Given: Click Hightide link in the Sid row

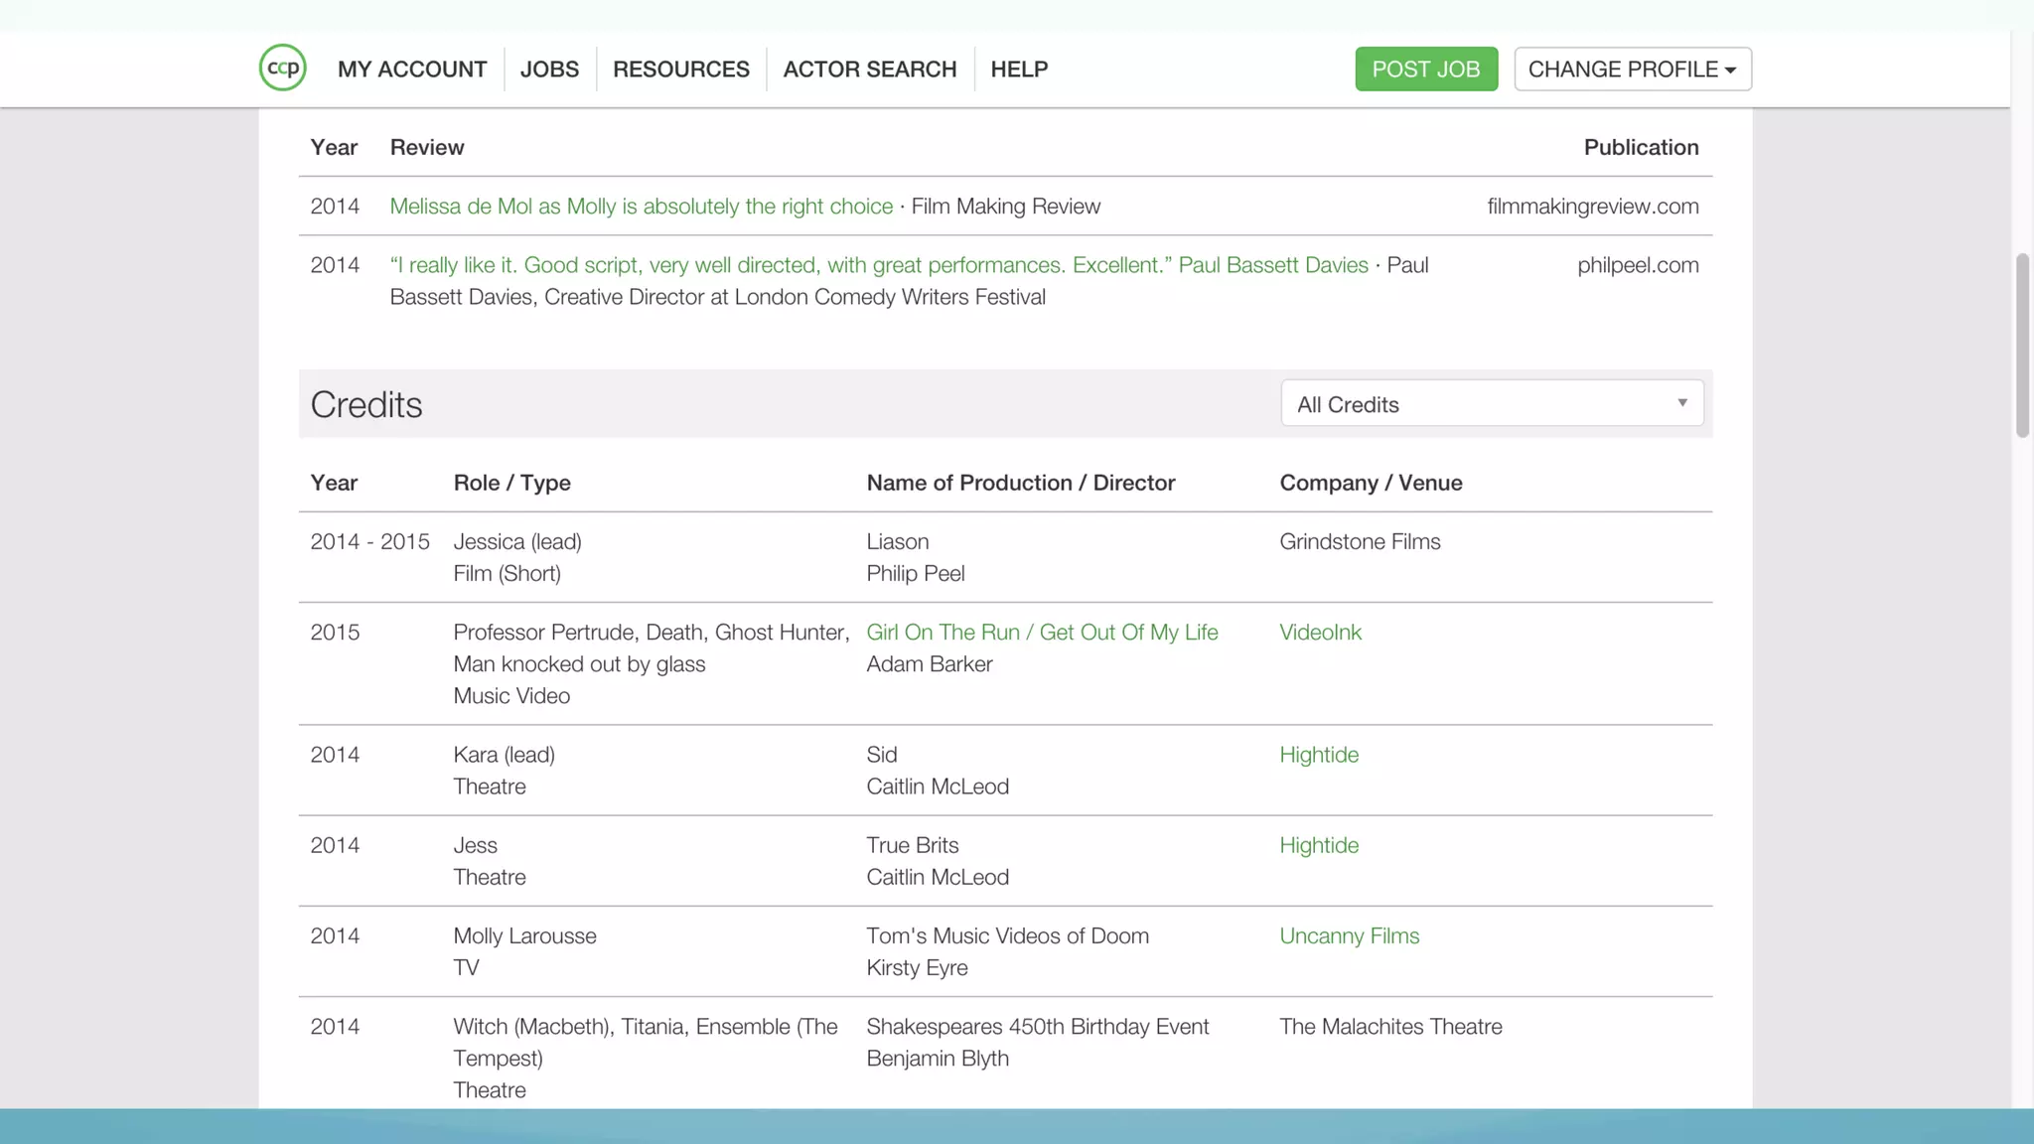Looking at the screenshot, I should coord(1318,755).
